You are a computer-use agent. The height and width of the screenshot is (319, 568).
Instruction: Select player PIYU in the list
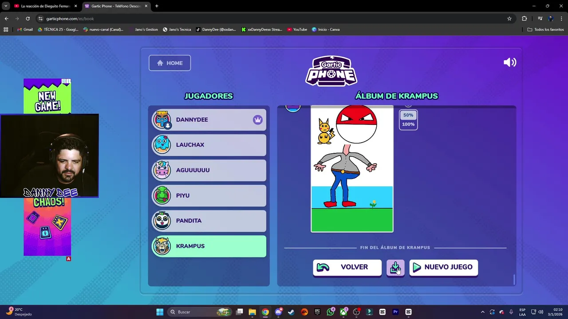tap(209, 195)
